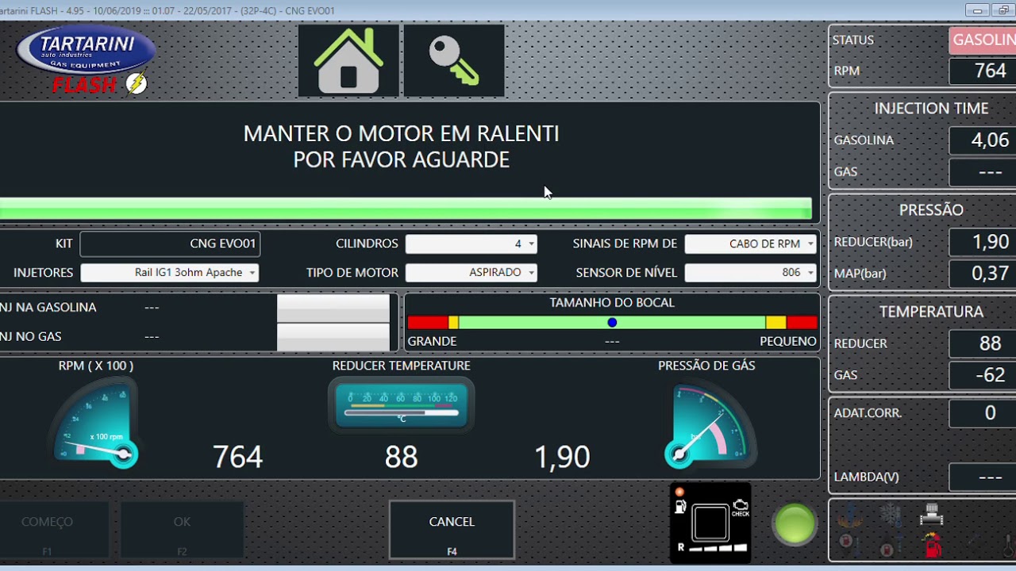This screenshot has width=1016, height=571.
Task: Click the lower white box beside INJ NO GAS
Action: pyautogui.click(x=333, y=337)
